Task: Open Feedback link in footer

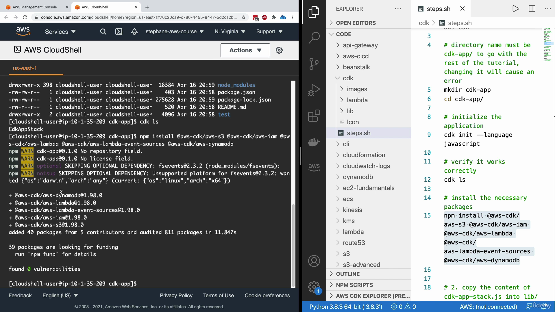Action: 20,296
